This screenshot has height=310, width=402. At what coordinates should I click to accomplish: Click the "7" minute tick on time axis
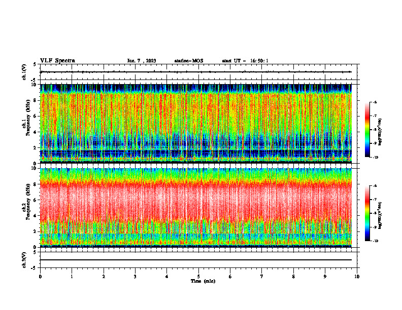pyautogui.click(x=262, y=277)
